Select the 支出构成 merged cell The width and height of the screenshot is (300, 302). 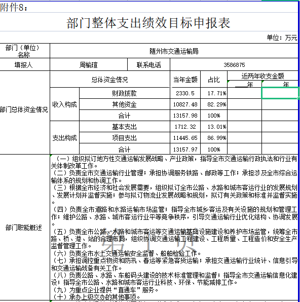pos(64,138)
